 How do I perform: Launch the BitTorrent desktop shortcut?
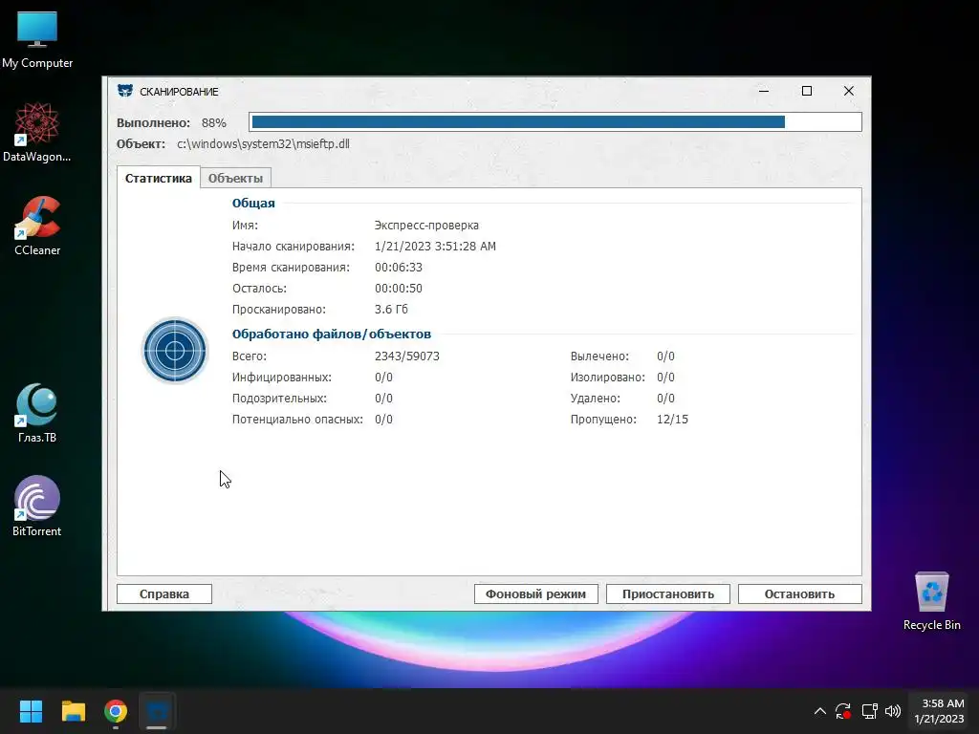[x=37, y=507]
